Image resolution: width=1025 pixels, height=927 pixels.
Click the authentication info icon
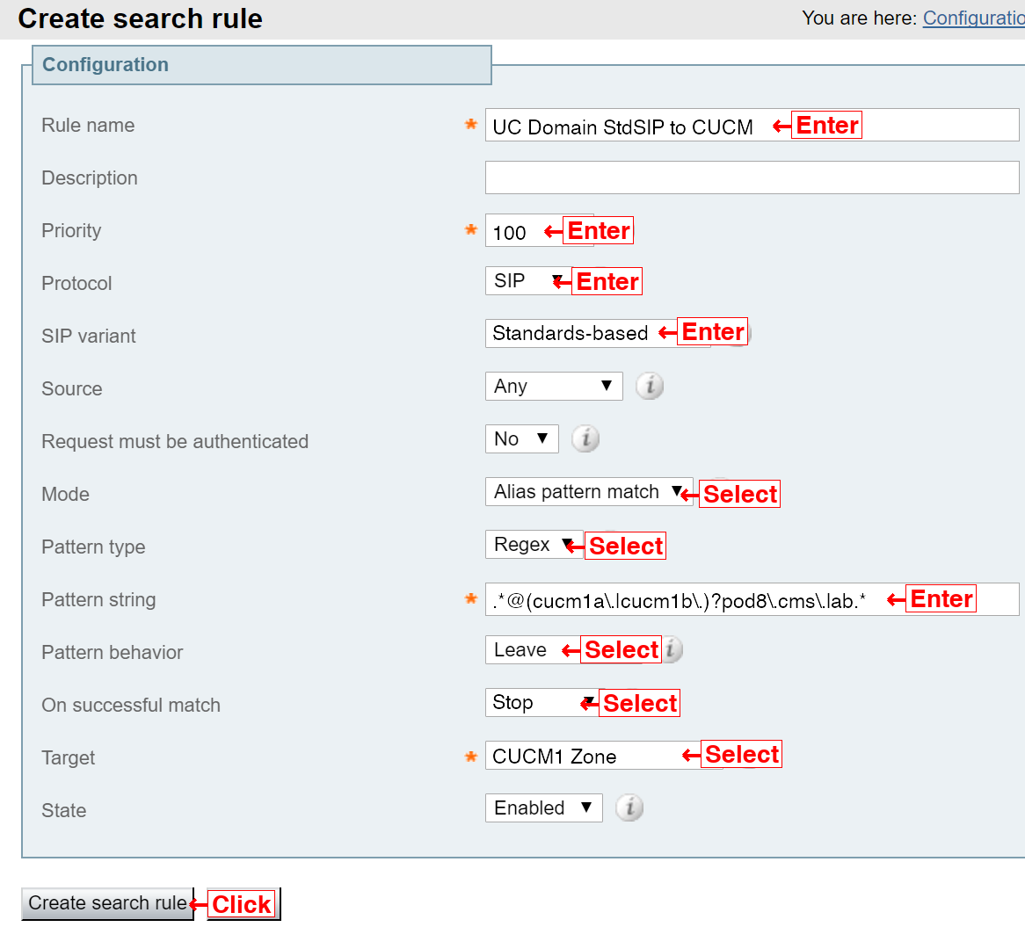tap(585, 438)
